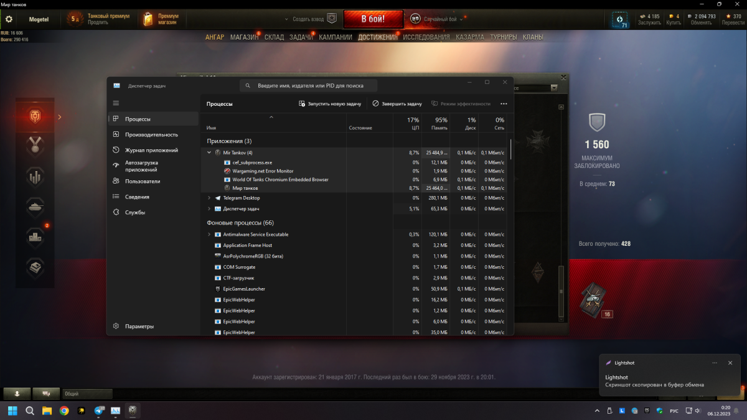Open Windows search from taskbar
Viewport: 747px width, 420px height.
[x=30, y=411]
